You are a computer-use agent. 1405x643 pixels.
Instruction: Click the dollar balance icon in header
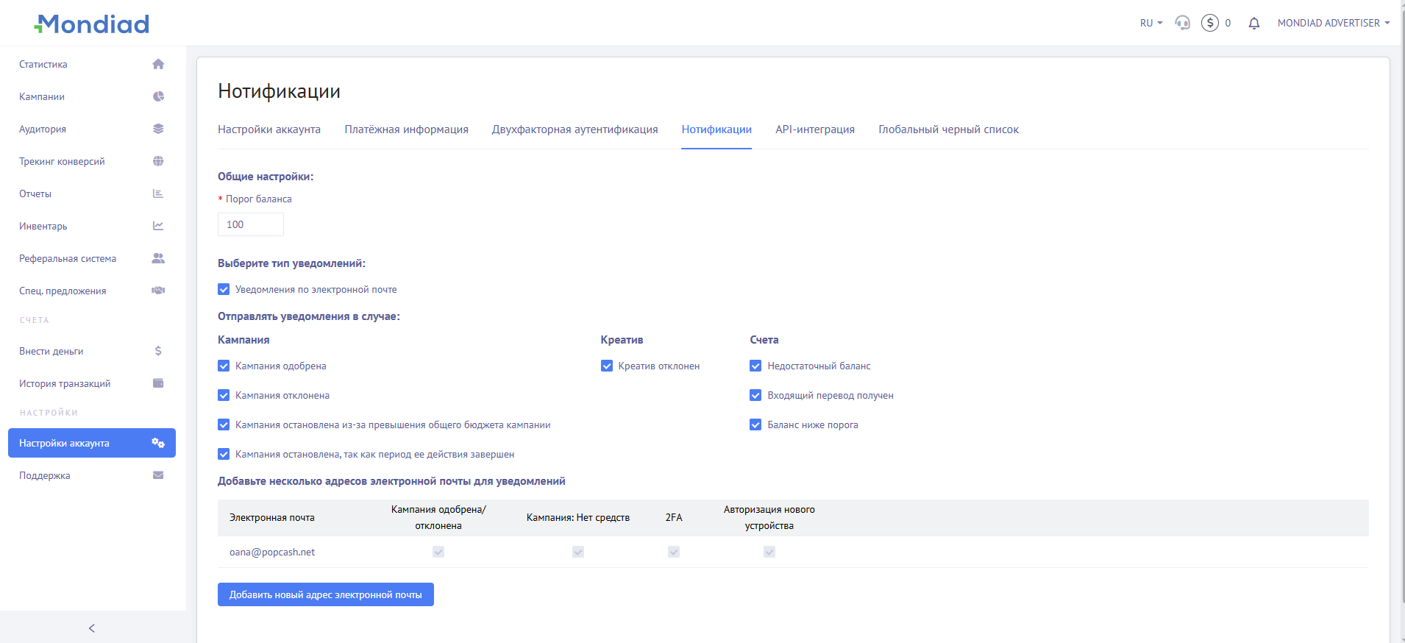coord(1210,23)
